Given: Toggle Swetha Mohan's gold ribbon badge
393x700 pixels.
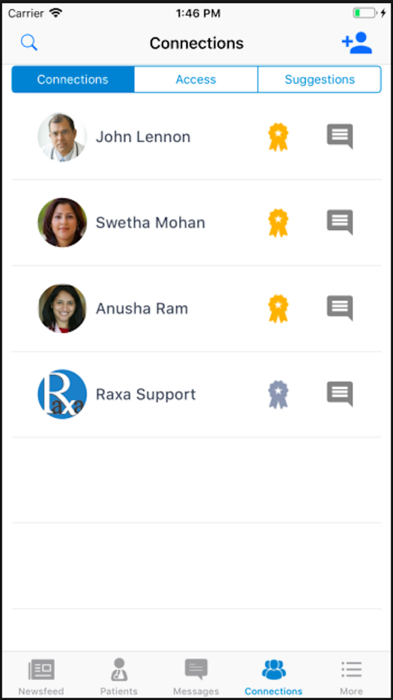Looking at the screenshot, I should point(278,223).
